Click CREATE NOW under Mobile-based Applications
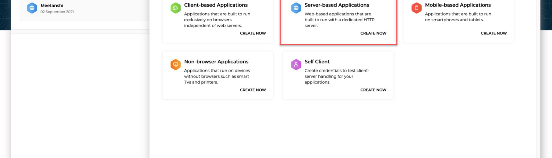 (493, 33)
